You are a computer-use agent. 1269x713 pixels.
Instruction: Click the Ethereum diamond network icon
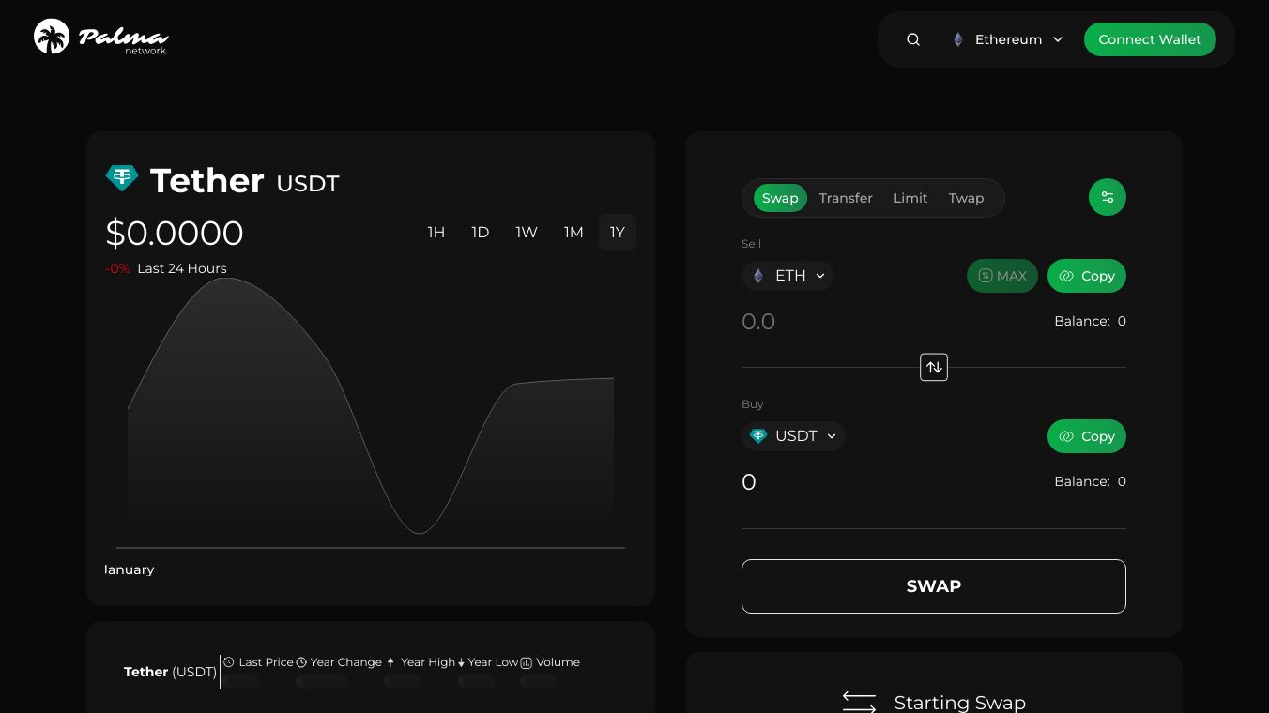pyautogui.click(x=957, y=39)
